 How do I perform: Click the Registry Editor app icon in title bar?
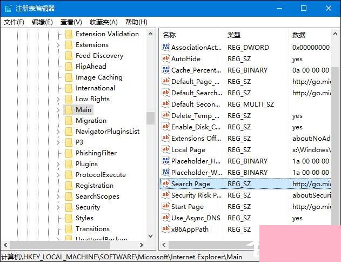pyautogui.click(x=8, y=9)
